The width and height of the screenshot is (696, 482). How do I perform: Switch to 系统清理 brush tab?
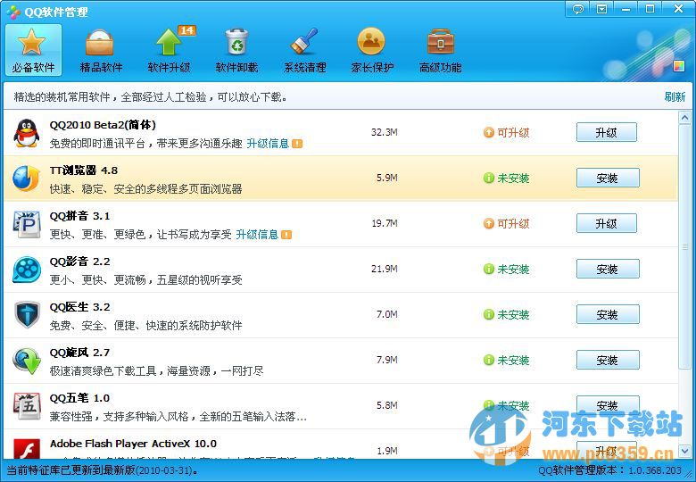pyautogui.click(x=304, y=50)
